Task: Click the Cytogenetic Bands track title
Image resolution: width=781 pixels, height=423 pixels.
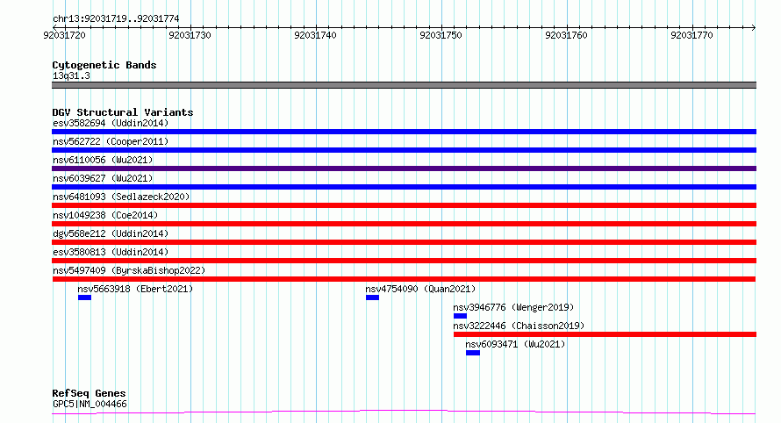Action: (x=104, y=65)
